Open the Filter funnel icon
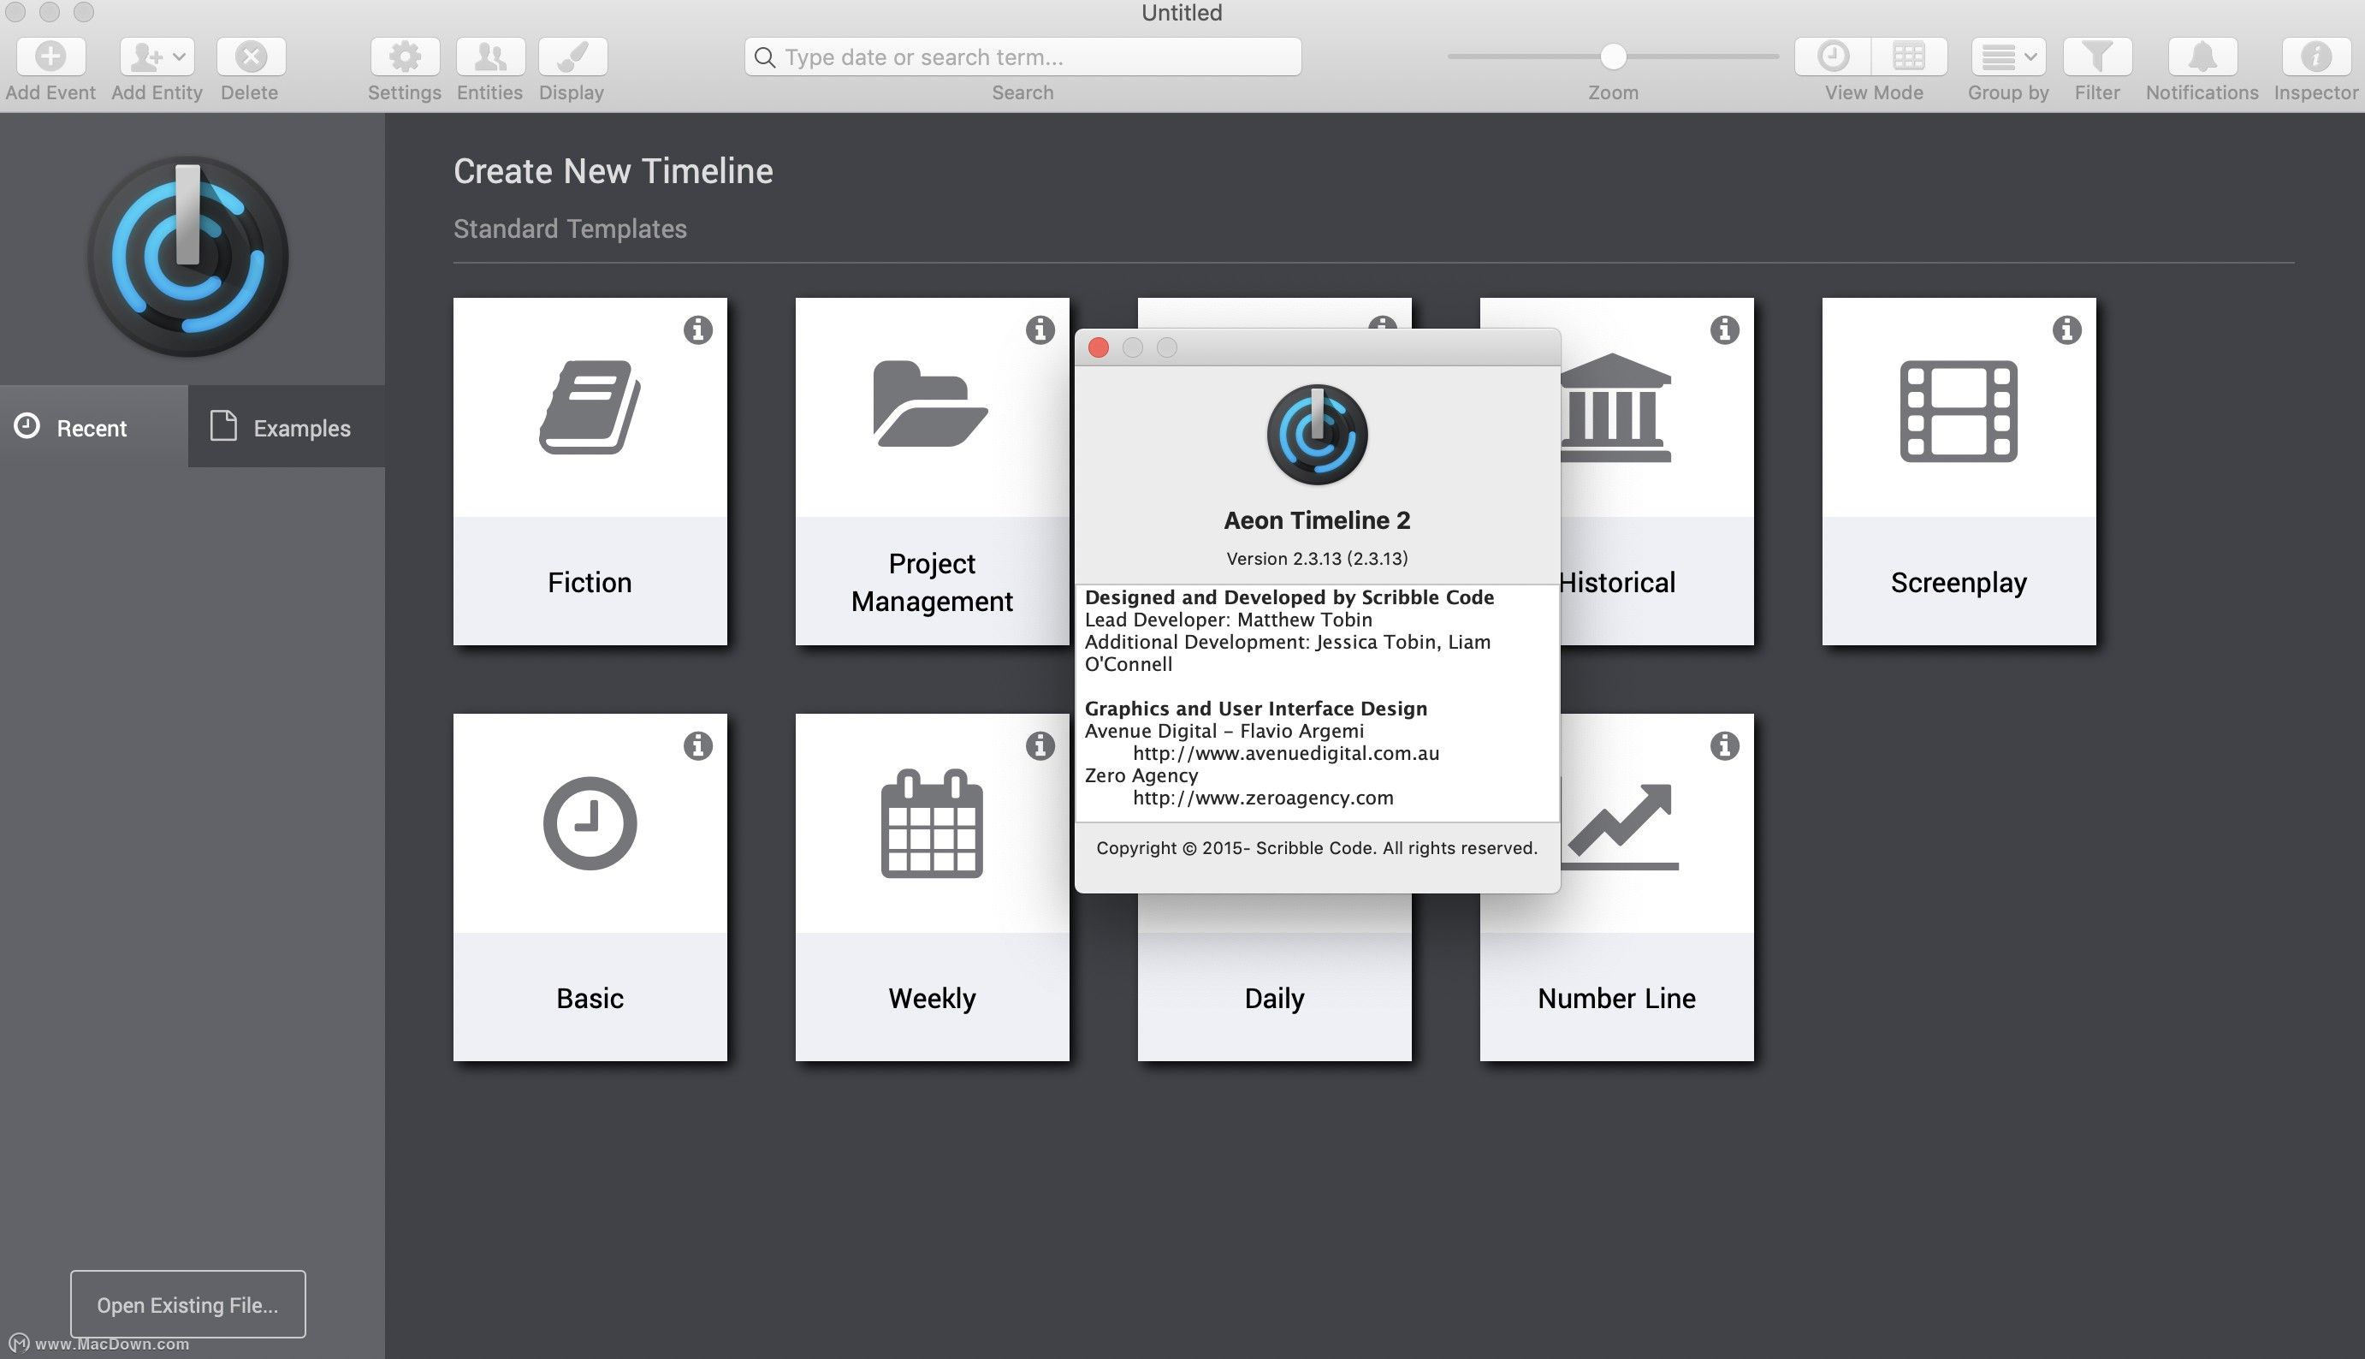The image size is (2365, 1359). click(2096, 57)
